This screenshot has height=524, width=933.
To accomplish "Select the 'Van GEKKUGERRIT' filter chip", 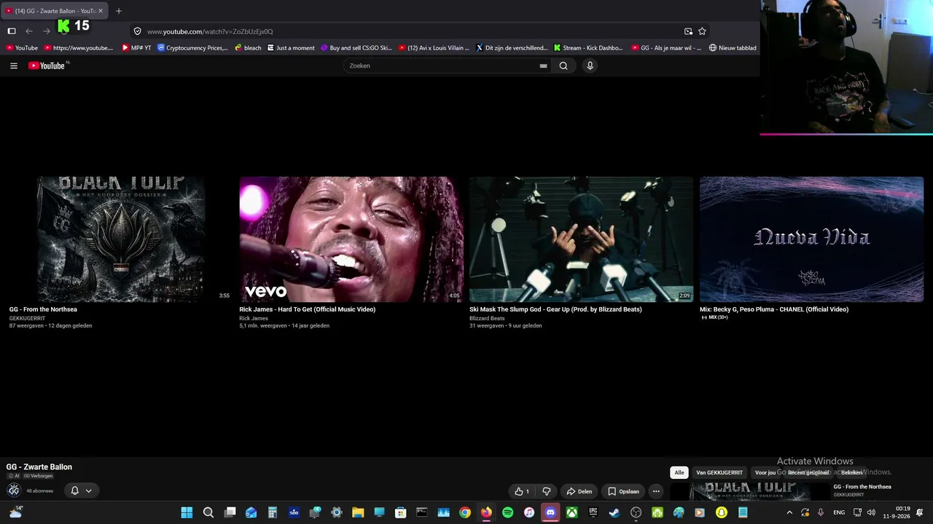I will (x=719, y=472).
